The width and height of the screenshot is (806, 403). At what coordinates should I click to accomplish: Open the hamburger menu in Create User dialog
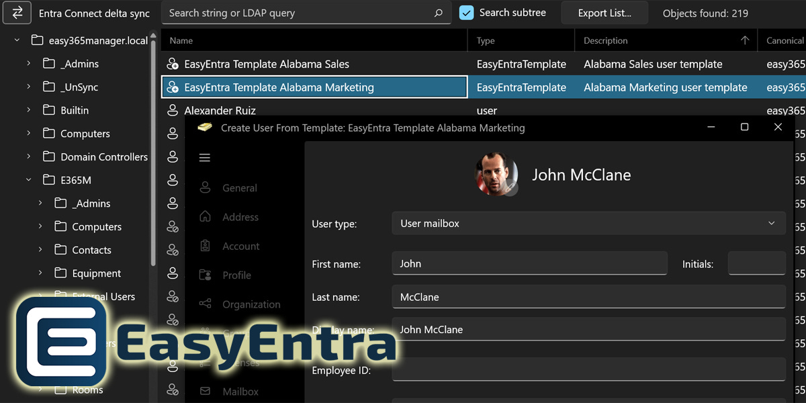205,158
